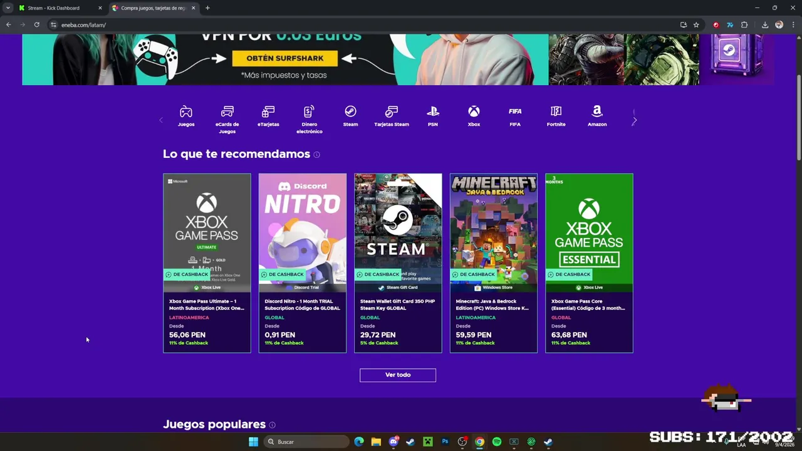The width and height of the screenshot is (802, 451).
Task: Open OBS Studio from the taskbar
Action: coord(462,442)
